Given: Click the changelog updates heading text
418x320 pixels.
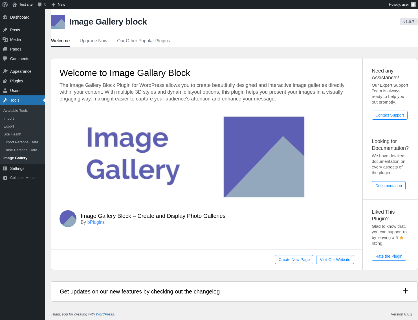Looking at the screenshot, I should [x=140, y=291].
